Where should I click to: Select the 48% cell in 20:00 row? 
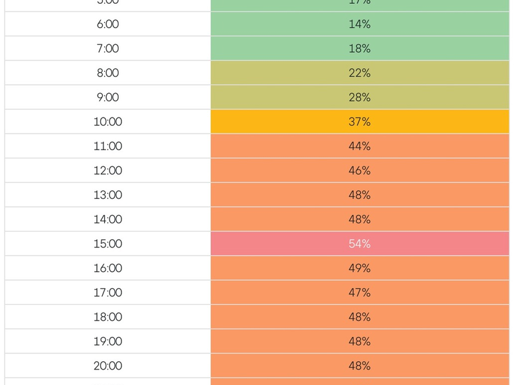pyautogui.click(x=360, y=366)
